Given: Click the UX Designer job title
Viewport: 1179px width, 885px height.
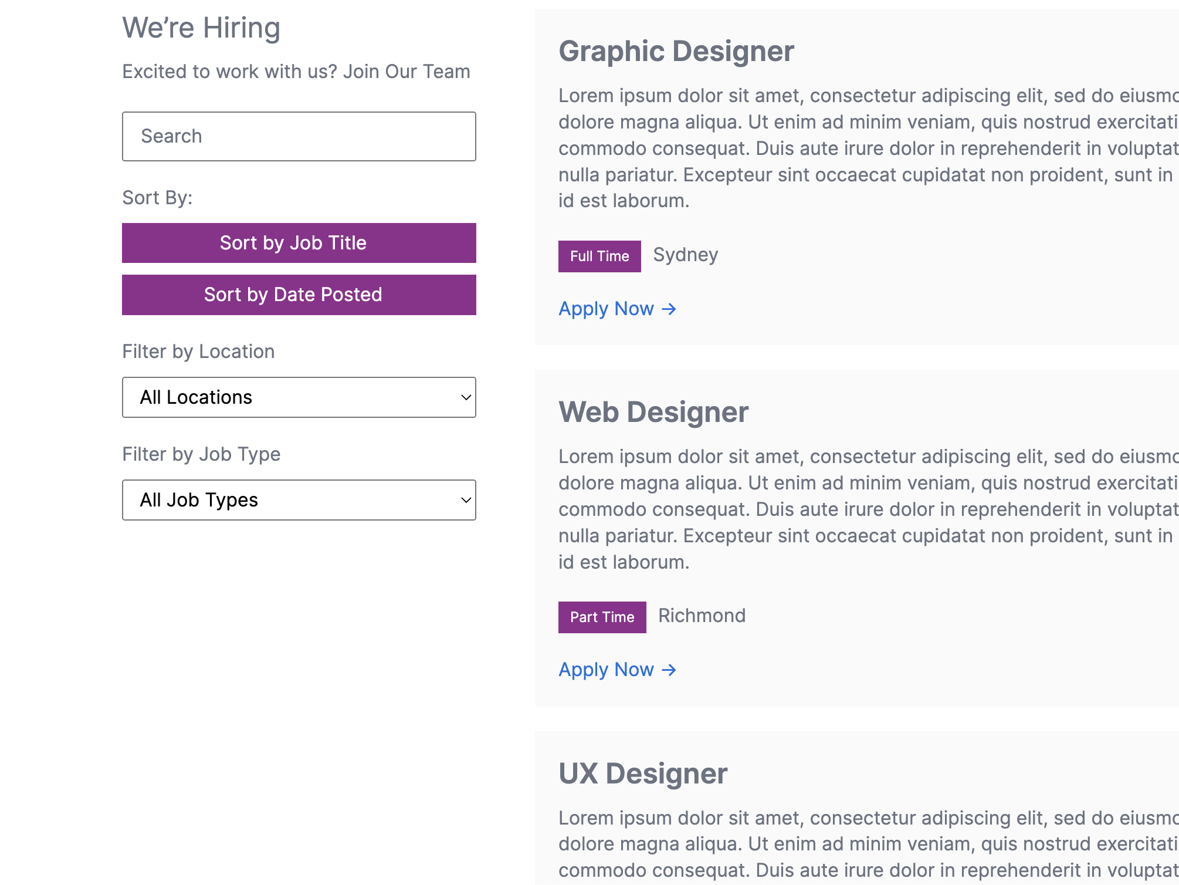Looking at the screenshot, I should click(642, 773).
